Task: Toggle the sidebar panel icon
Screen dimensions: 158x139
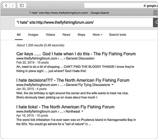Action: [22, 5]
